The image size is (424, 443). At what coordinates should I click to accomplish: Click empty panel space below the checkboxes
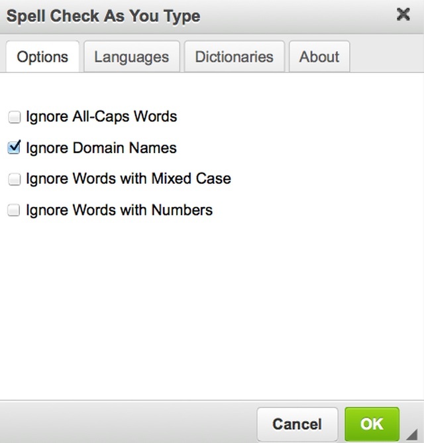click(x=212, y=305)
